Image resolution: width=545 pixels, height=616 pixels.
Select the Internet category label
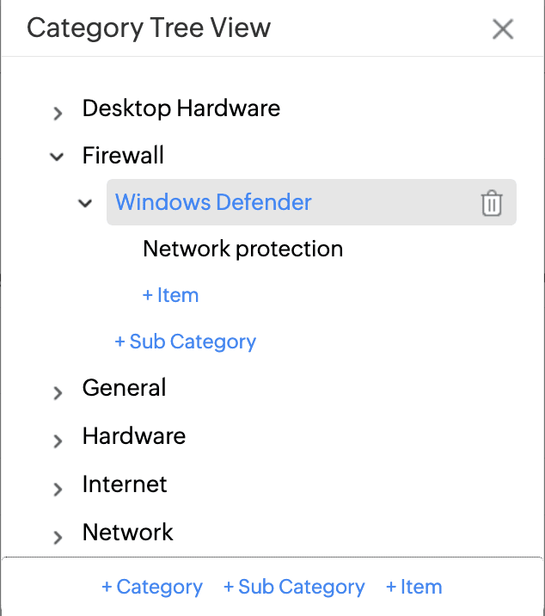(125, 484)
